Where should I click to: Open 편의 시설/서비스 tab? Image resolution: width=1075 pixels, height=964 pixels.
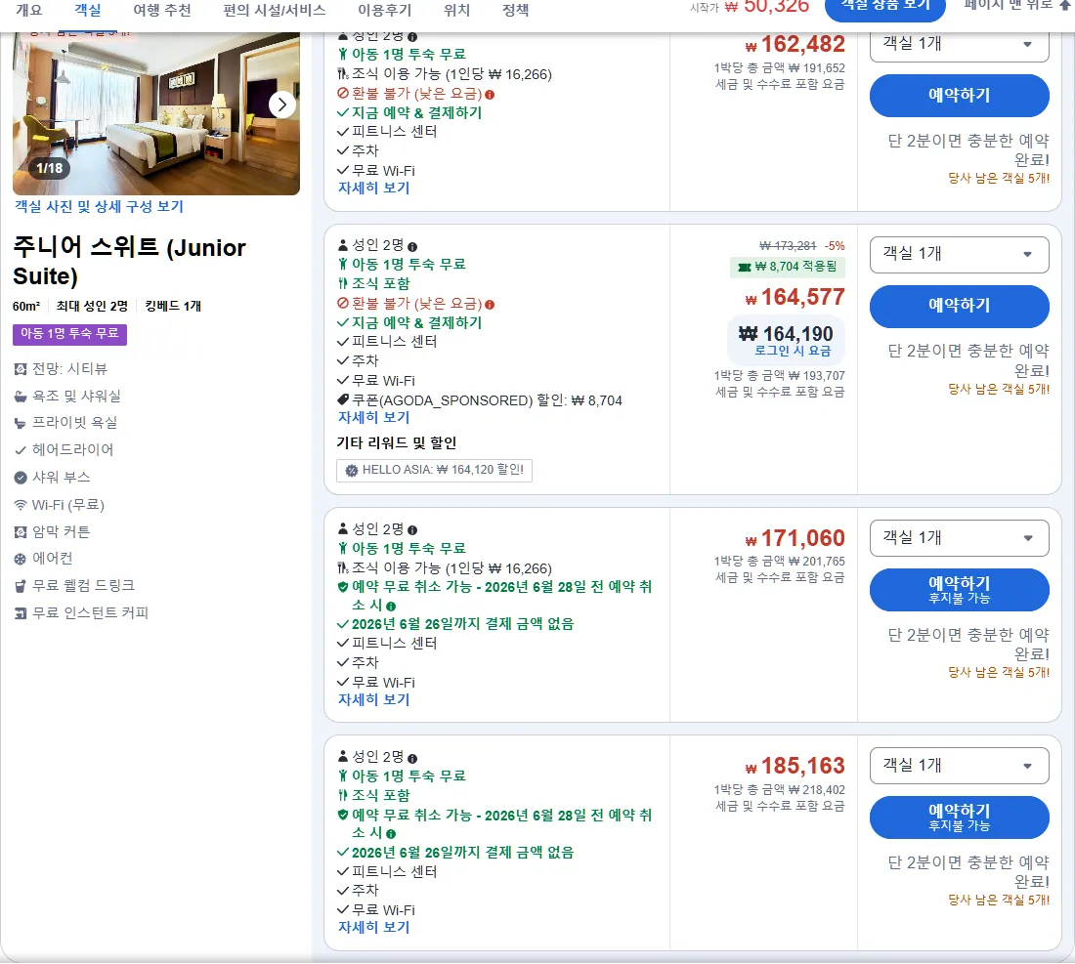coord(275,11)
